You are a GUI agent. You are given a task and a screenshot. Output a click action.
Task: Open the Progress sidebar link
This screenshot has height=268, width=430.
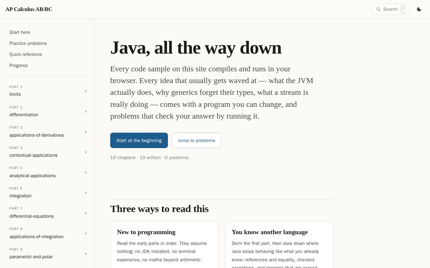[18, 65]
